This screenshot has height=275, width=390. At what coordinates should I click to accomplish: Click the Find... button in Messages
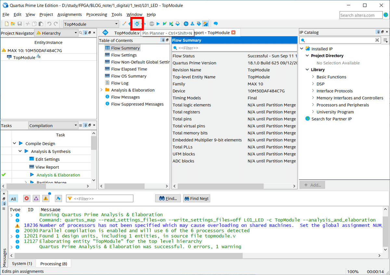[168, 199]
